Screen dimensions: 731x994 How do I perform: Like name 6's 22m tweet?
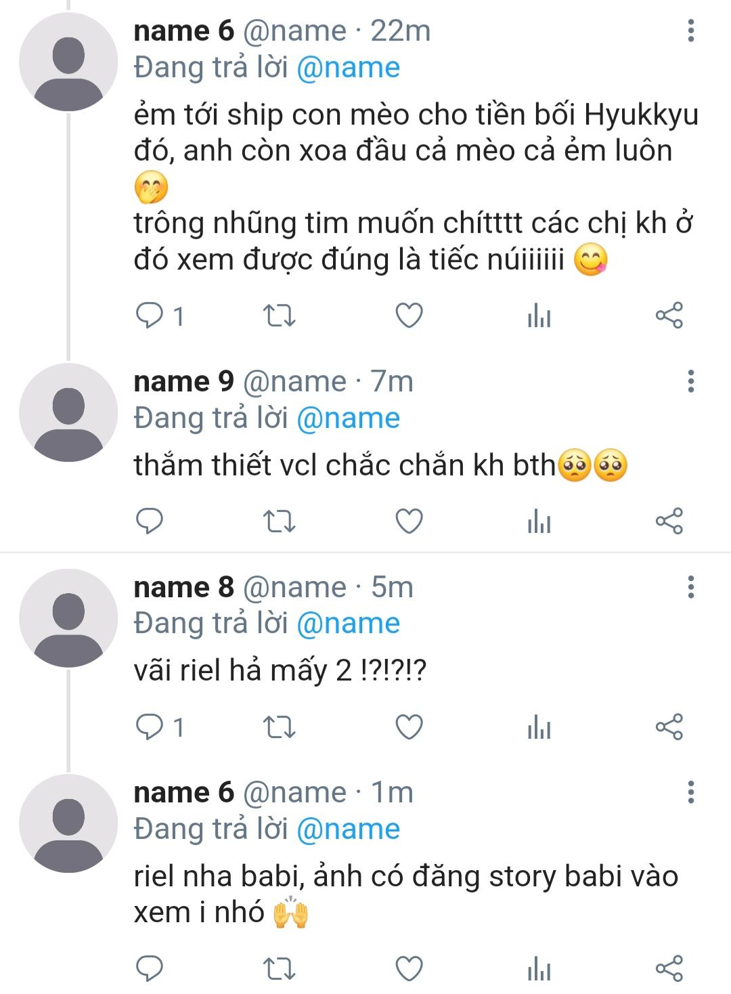pos(409,316)
